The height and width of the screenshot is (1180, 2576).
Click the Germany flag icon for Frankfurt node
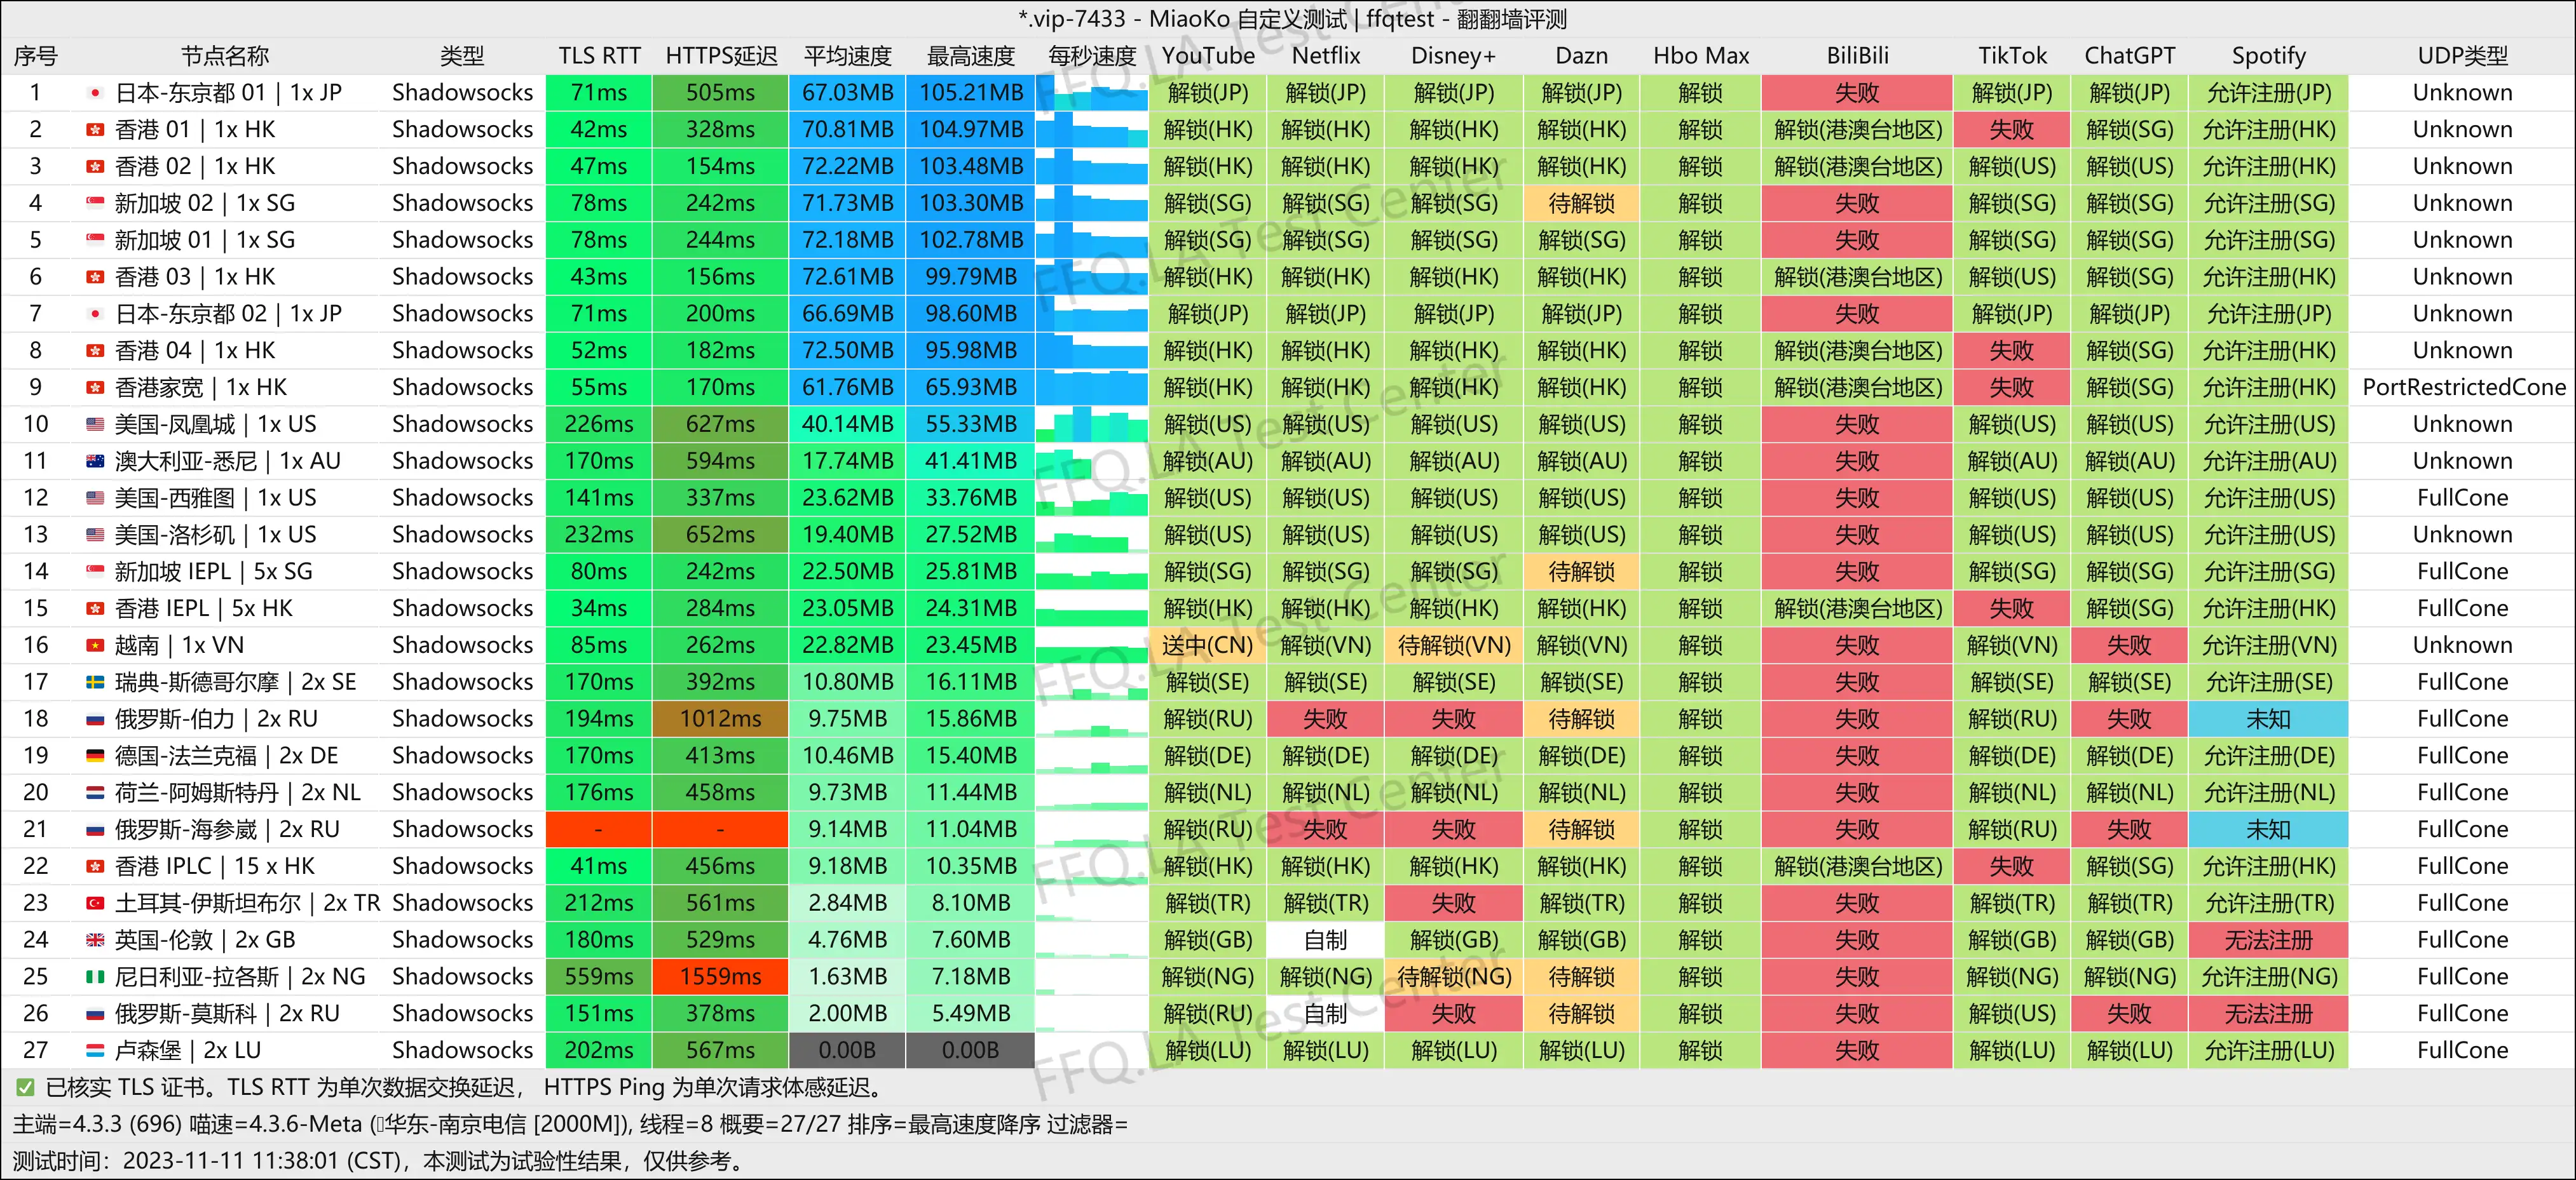point(95,756)
